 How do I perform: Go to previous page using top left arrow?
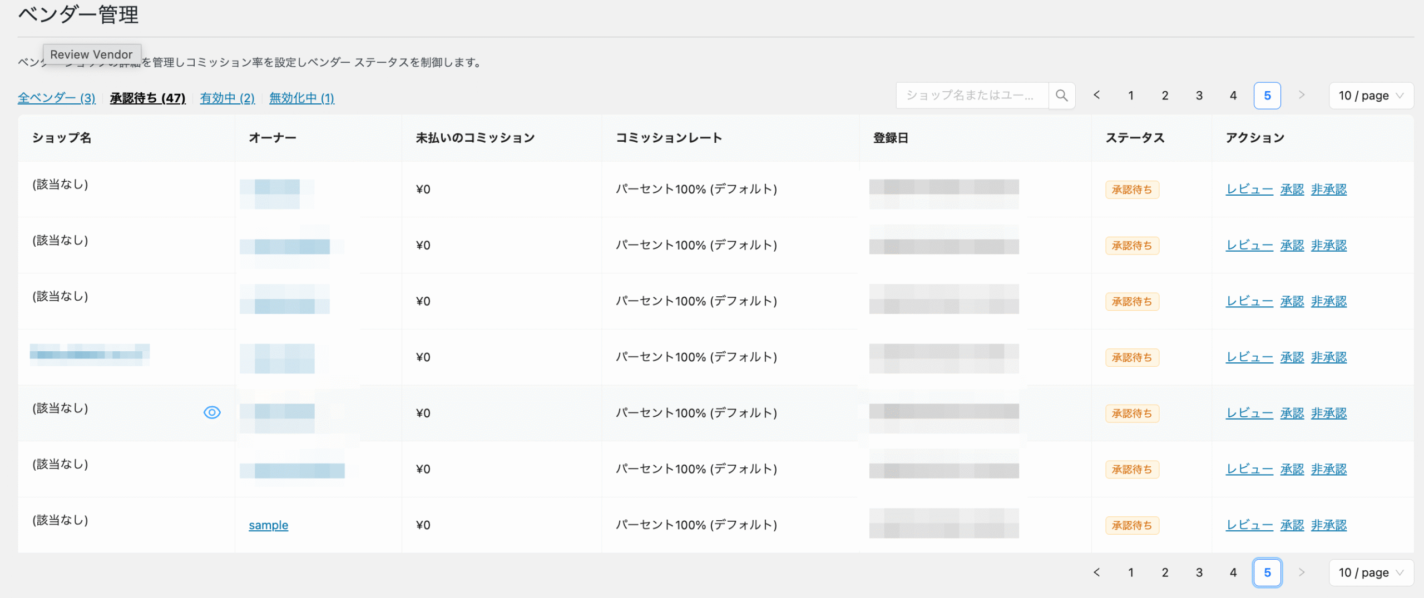coord(1096,96)
